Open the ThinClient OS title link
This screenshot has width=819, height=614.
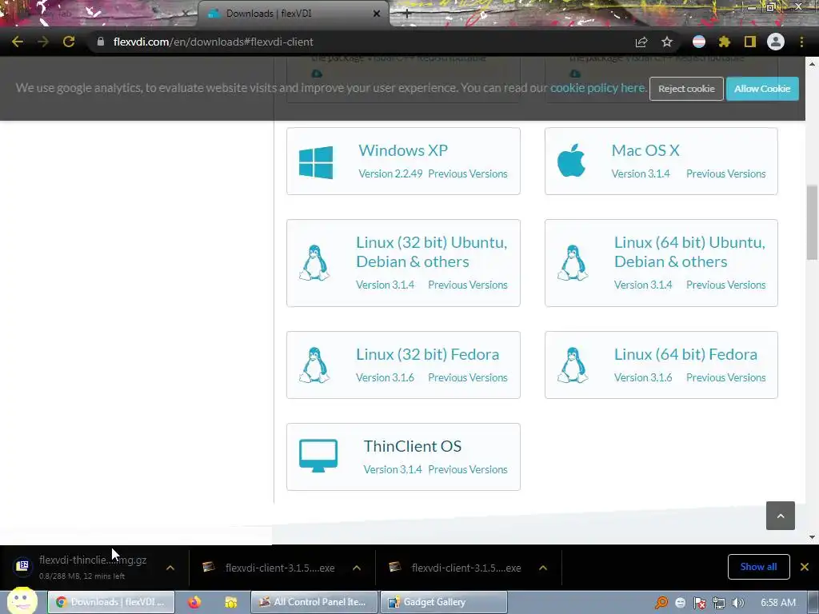(x=413, y=446)
